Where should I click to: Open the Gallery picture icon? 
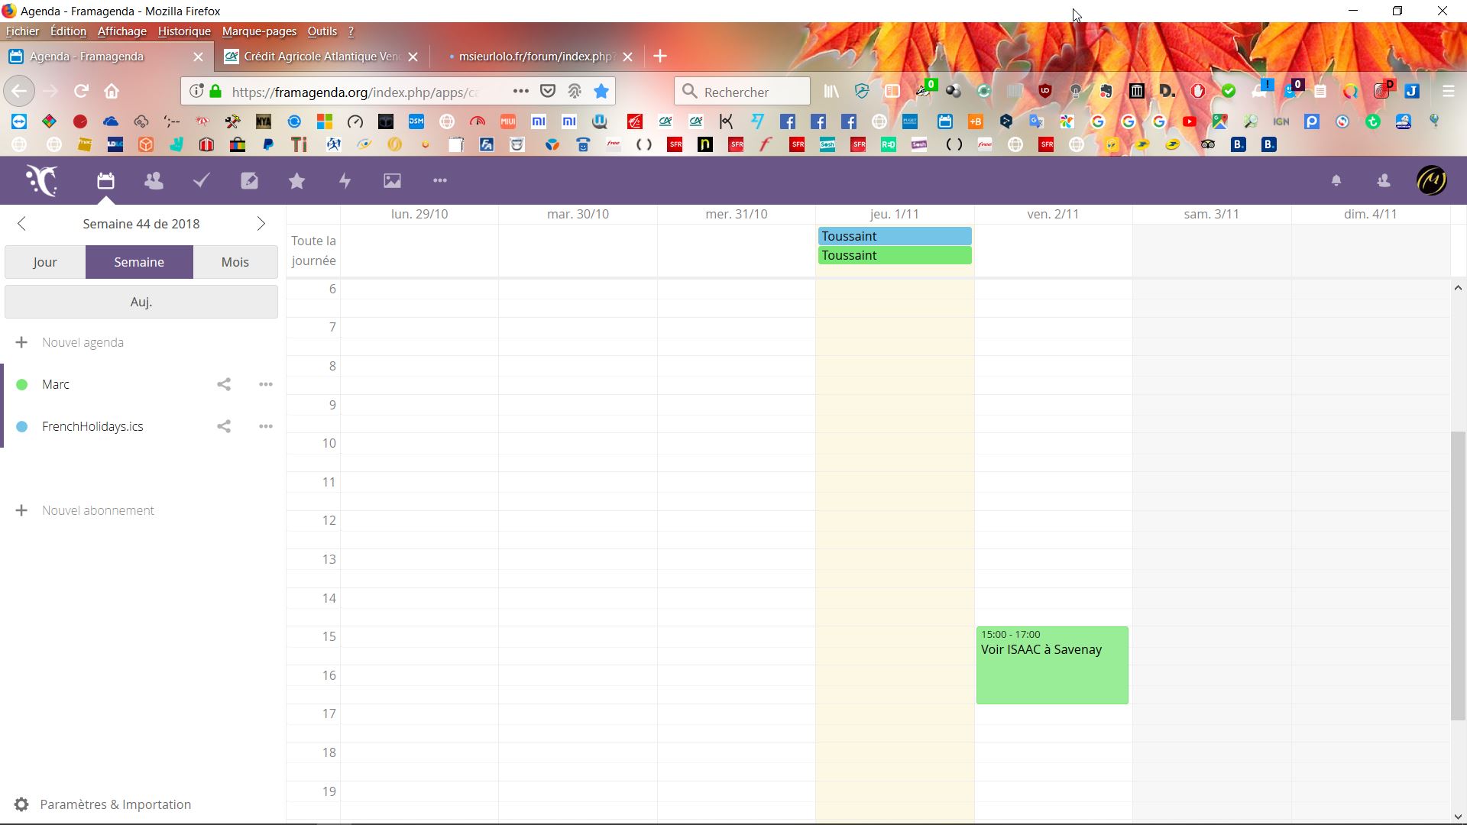point(392,181)
